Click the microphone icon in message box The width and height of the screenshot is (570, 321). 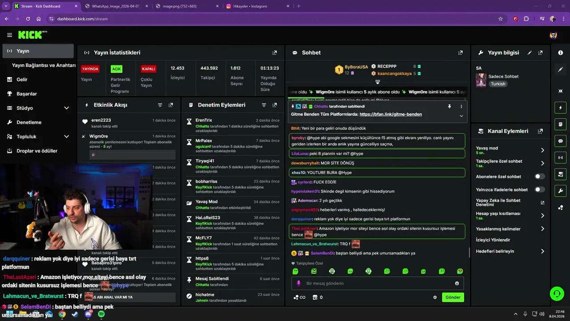(299, 284)
